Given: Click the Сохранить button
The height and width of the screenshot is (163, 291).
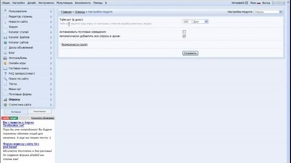Looking at the screenshot, I should click(x=190, y=53).
